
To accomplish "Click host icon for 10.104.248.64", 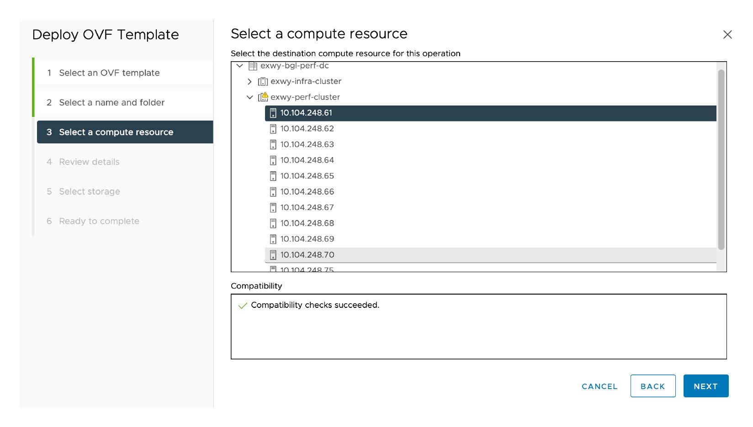I will click(273, 160).
